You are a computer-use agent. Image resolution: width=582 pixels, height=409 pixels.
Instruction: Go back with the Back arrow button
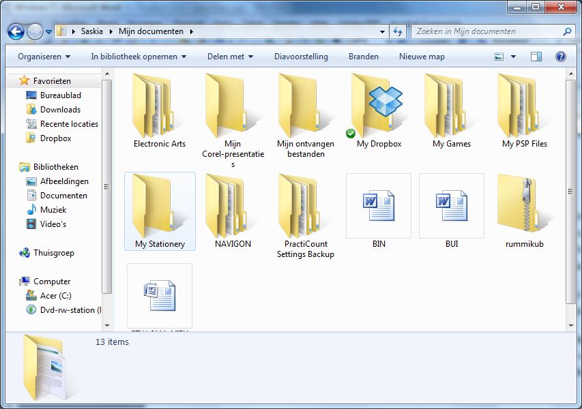tap(16, 32)
